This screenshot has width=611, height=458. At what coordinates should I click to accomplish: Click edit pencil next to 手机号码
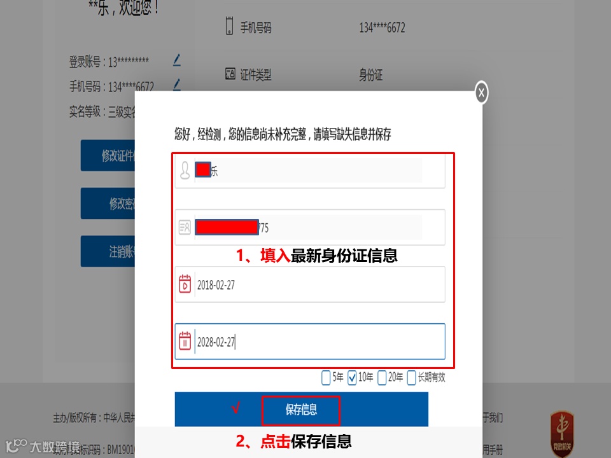tap(176, 84)
